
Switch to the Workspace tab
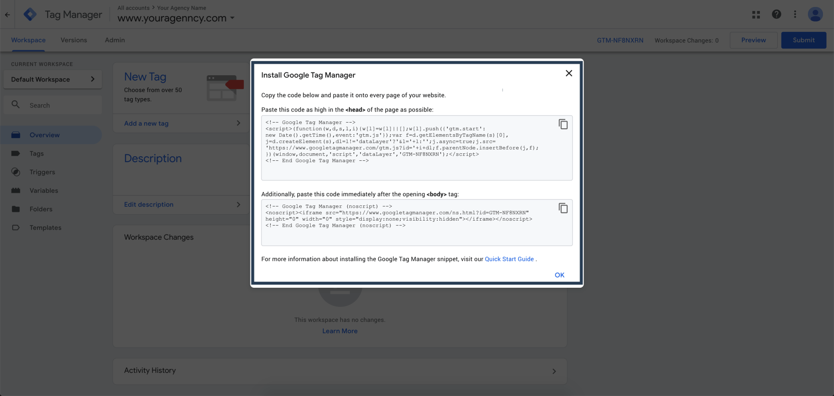[x=28, y=40]
